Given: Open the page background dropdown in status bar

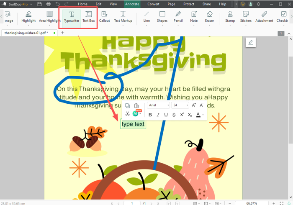Looking at the screenshot, I should pos(196,203).
